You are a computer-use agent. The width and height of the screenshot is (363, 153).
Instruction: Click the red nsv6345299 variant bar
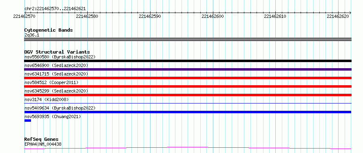click(x=188, y=95)
